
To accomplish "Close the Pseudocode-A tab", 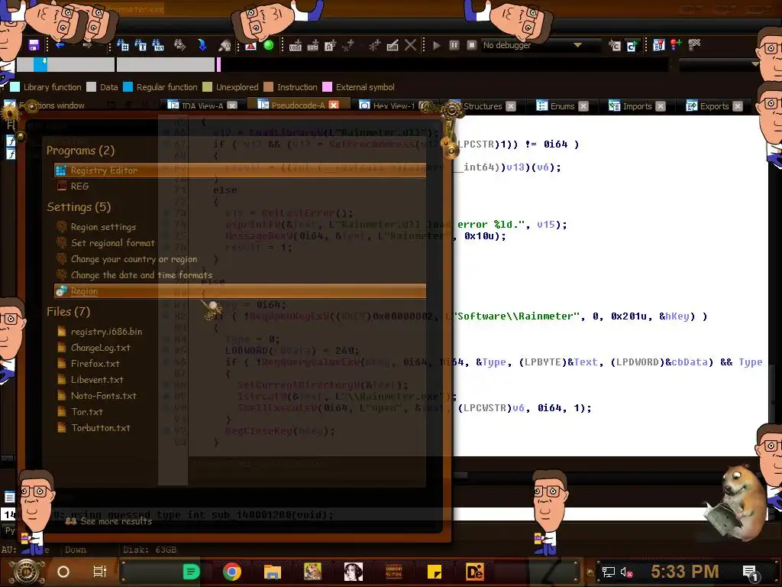I will tap(334, 105).
